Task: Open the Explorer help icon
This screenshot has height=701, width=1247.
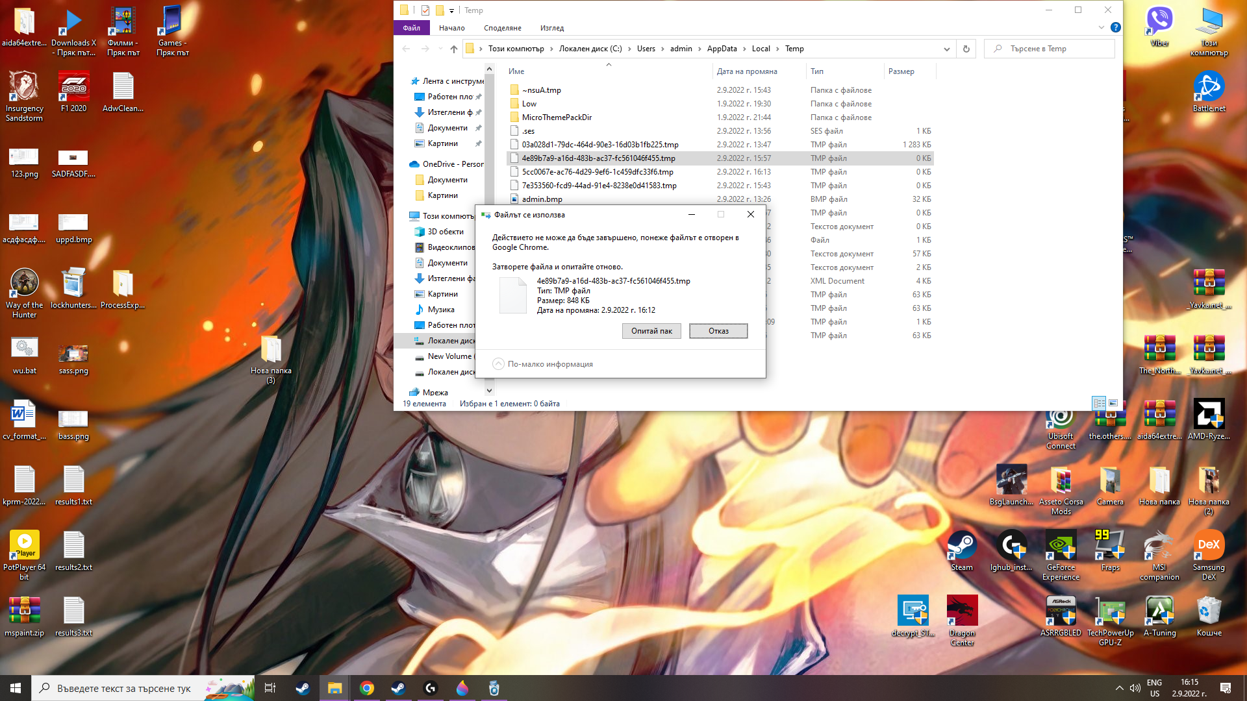Action: pos(1115,27)
